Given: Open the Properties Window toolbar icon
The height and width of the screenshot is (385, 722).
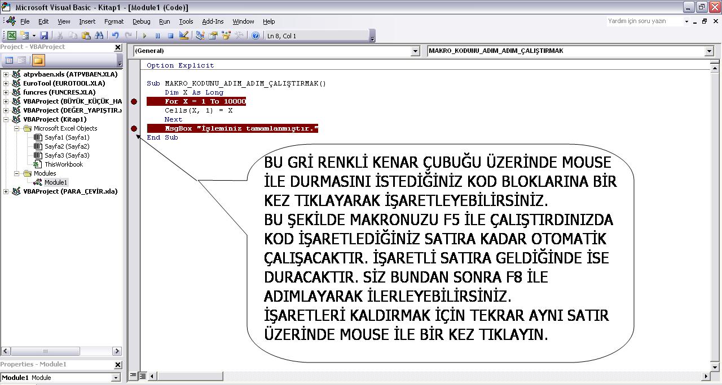Looking at the screenshot, I should pos(213,35).
